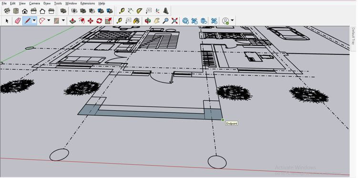Expand the Arc tool dropdown arrow

point(49,21)
